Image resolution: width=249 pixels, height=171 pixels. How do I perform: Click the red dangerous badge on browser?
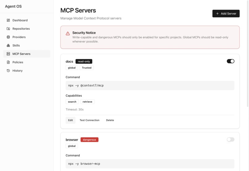click(x=89, y=140)
